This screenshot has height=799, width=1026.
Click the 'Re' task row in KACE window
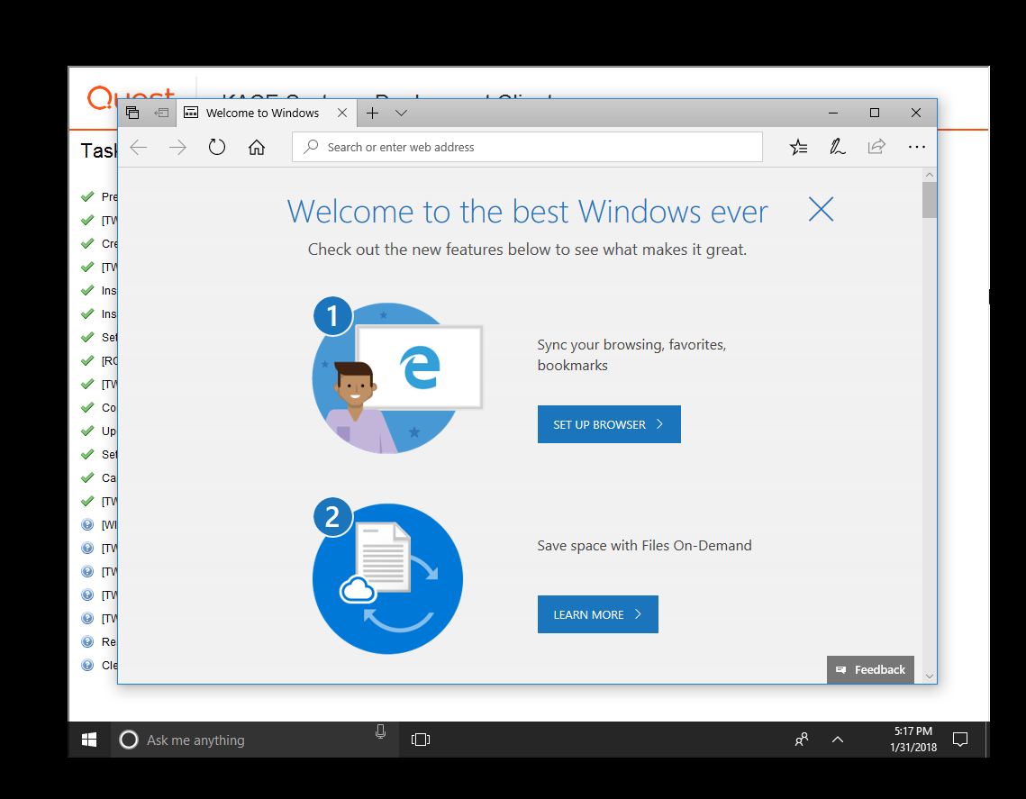tap(99, 642)
